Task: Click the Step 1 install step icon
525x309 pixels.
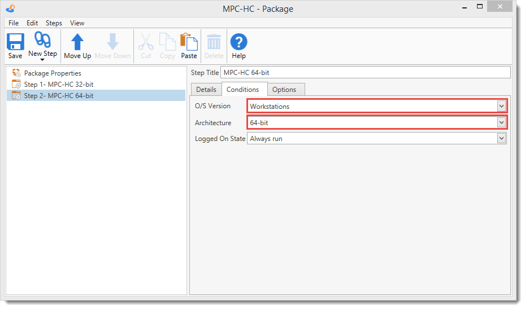Action: tap(16, 84)
